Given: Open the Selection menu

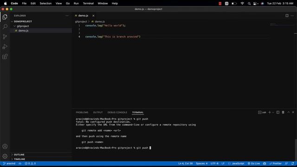Looking at the screenshot, I should click(x=45, y=3).
